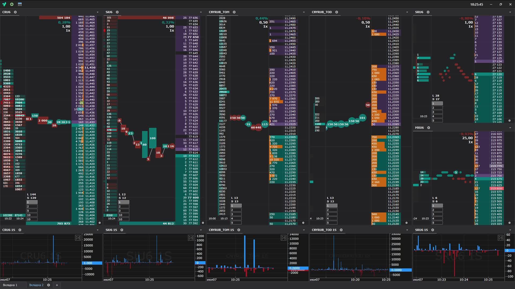Expand the CNYRUB_TOM panel dropdown arrow
515x289 pixels.
tap(304, 12)
